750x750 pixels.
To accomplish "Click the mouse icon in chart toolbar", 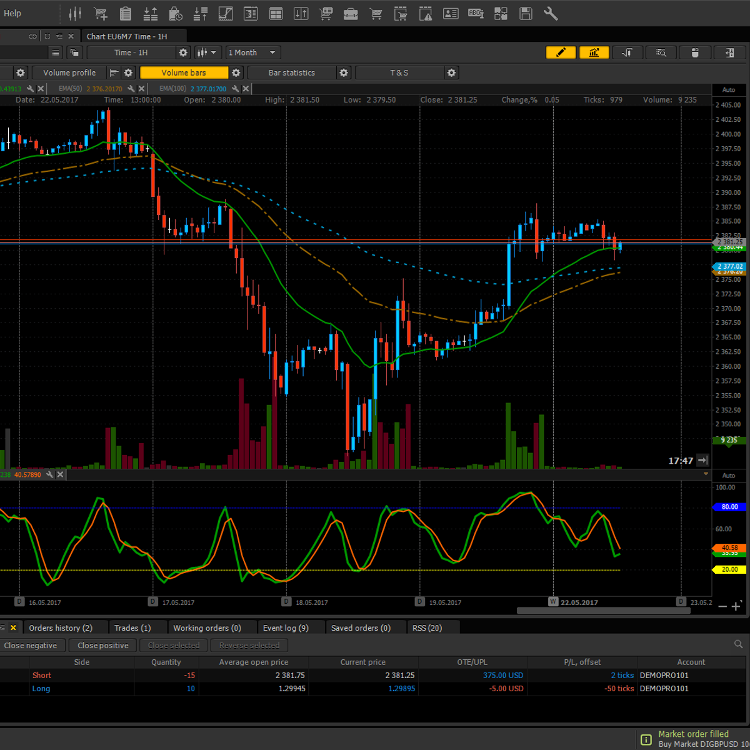I will [694, 52].
